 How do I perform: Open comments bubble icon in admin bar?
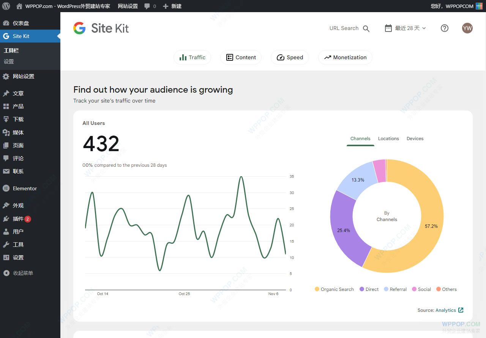coord(147,6)
